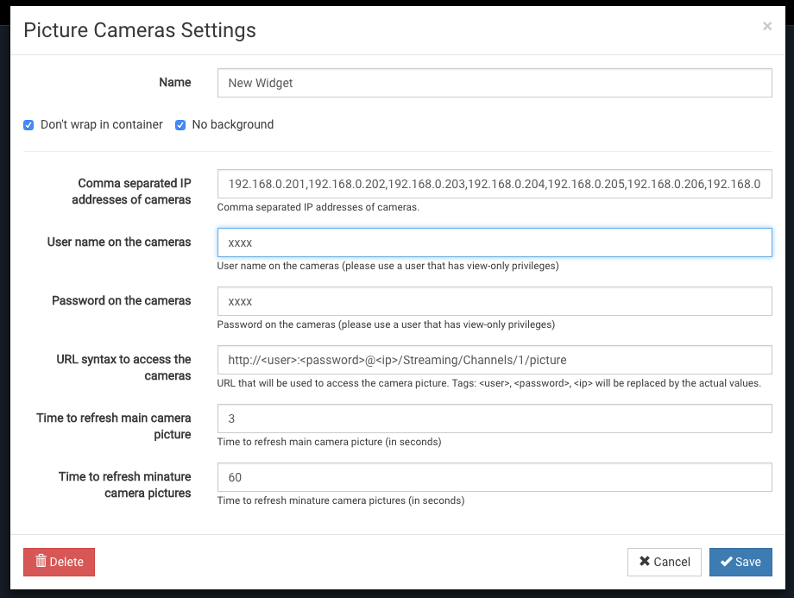Image resolution: width=794 pixels, height=598 pixels.
Task: Click the "No background" label text
Action: 232,124
